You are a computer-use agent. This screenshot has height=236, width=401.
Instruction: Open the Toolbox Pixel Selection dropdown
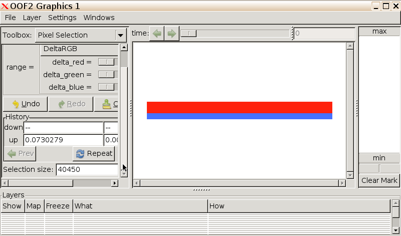click(81, 35)
